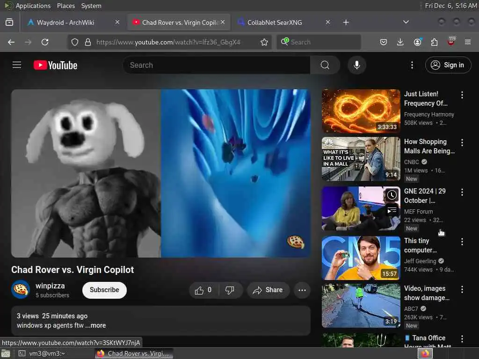This screenshot has height=359, width=479.
Task: Open YouTube settings three-dot menu
Action: pos(412,65)
